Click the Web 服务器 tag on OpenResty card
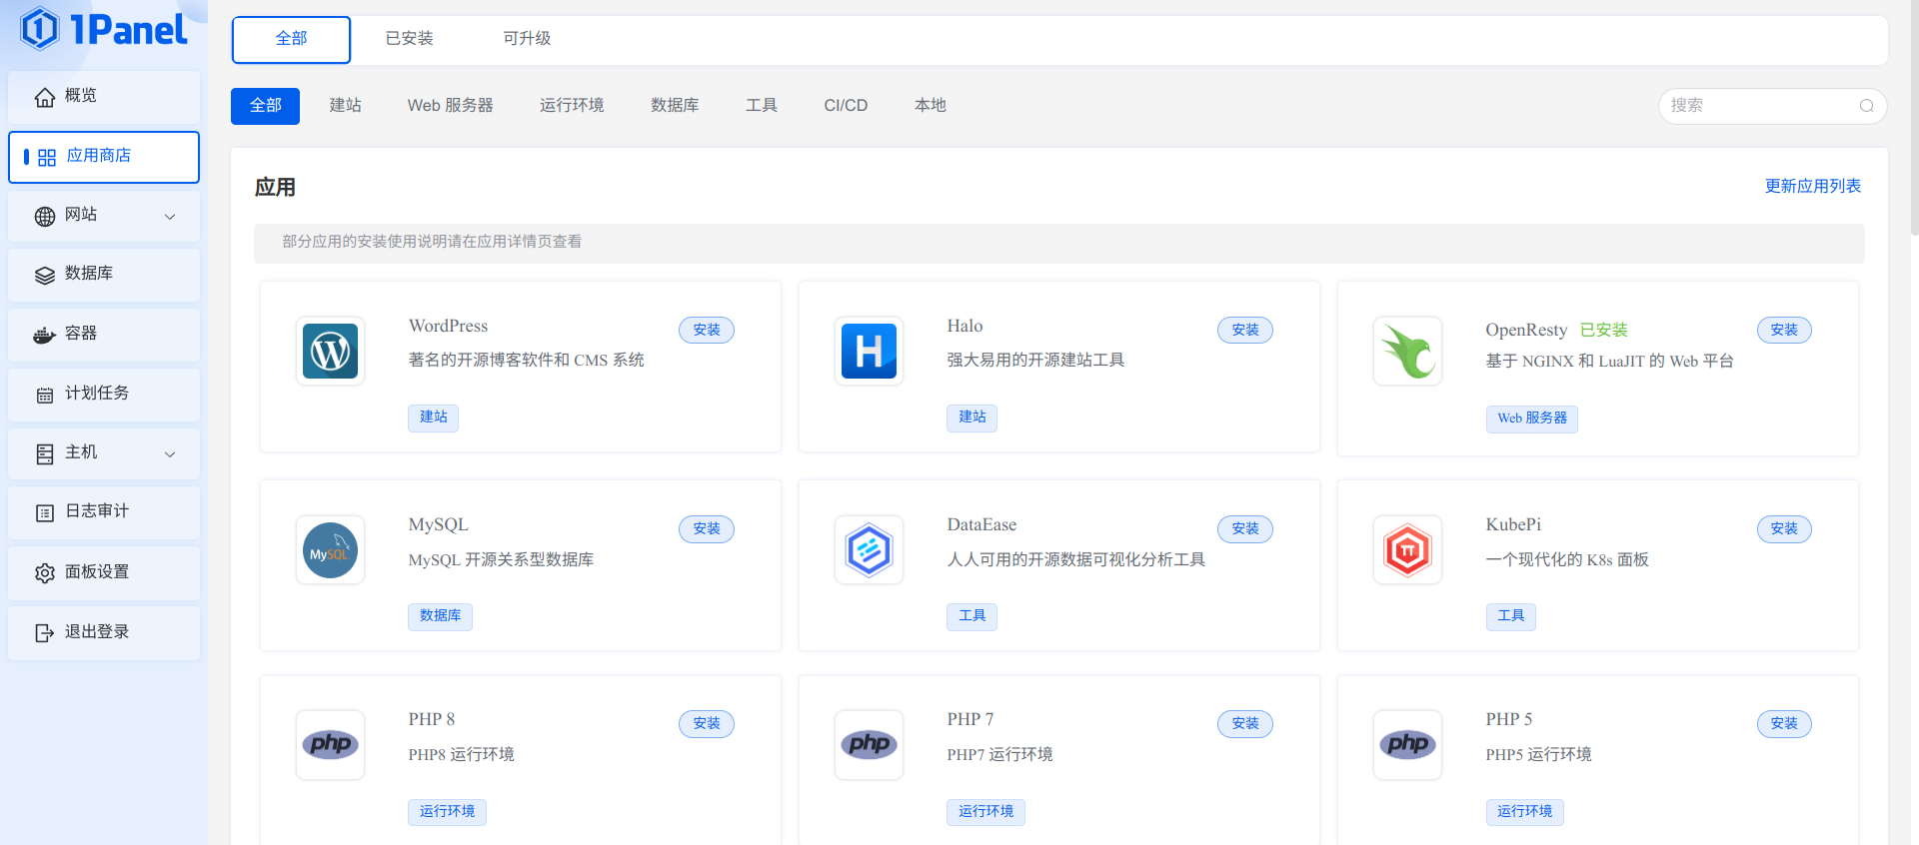This screenshot has width=1919, height=845. click(1532, 419)
